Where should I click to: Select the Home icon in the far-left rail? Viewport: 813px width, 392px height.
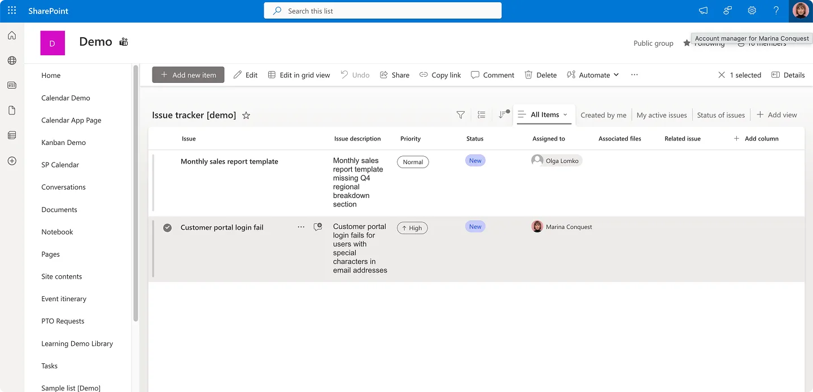[x=11, y=35]
